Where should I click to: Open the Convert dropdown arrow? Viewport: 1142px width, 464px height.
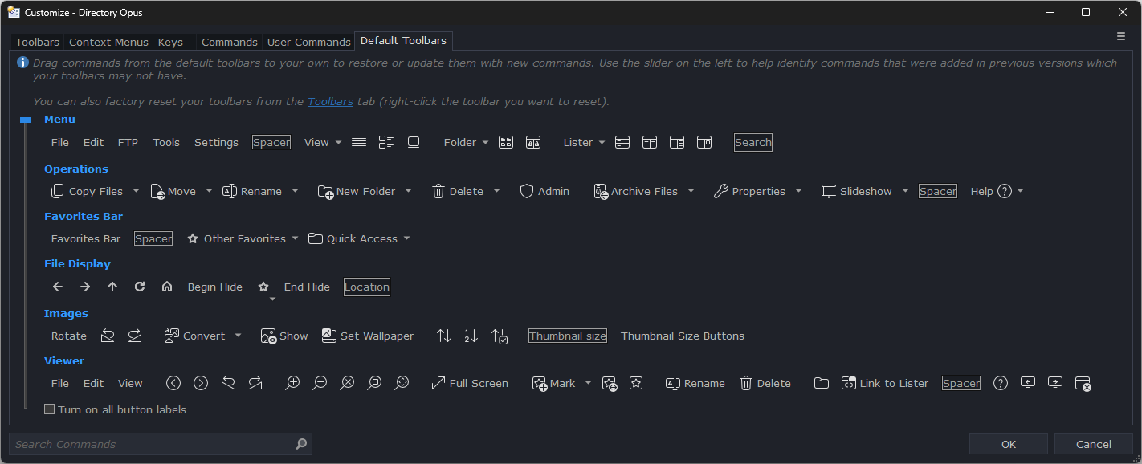[238, 336]
